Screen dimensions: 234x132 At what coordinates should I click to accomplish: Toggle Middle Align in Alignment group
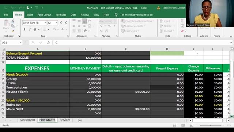(79, 21)
